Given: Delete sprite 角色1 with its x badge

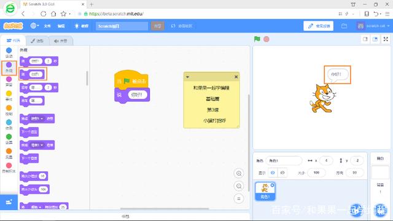Looking at the screenshot, I should coord(273,185).
